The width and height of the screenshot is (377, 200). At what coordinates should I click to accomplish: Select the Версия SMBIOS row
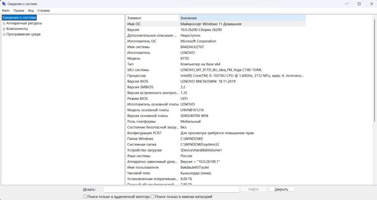216,87
